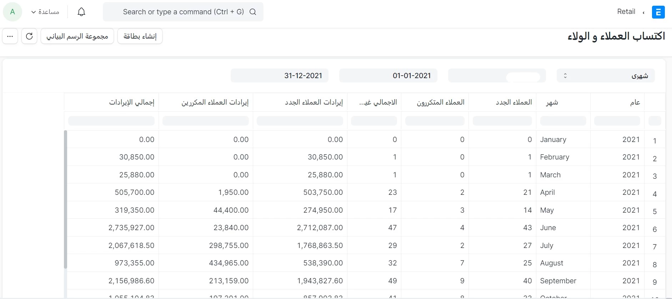
Task: Filter the عام column via its filter box
Action: 617,121
